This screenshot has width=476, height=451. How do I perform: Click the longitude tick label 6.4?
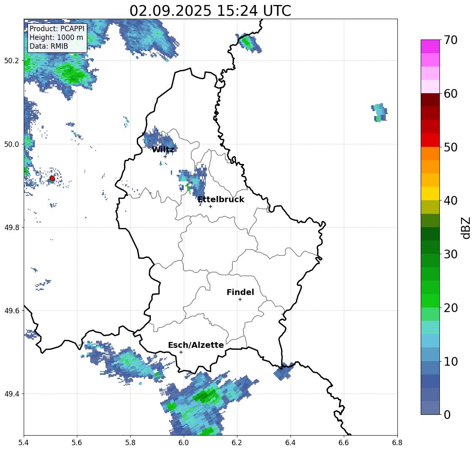291,442
